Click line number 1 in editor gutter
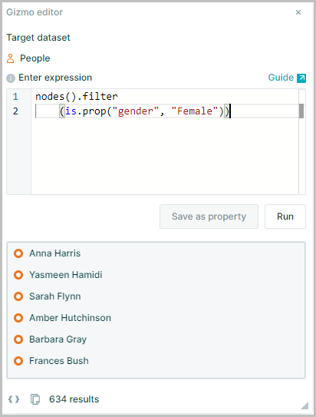 [15, 97]
